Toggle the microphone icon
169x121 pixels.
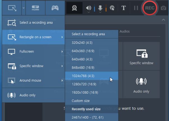point(100,8)
